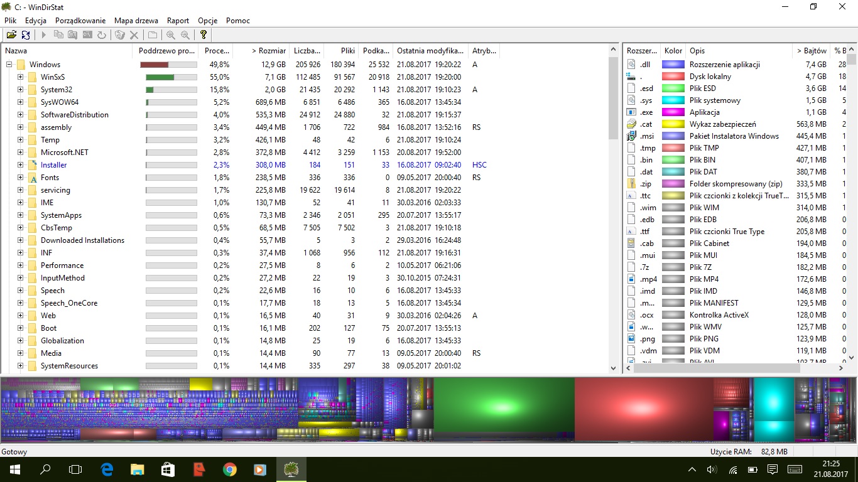Open Microsoft Edge from the taskbar

(107, 469)
